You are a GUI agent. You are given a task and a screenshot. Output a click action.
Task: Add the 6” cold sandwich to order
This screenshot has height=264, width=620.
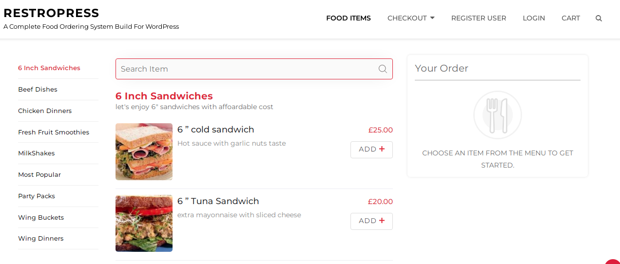(x=371, y=150)
